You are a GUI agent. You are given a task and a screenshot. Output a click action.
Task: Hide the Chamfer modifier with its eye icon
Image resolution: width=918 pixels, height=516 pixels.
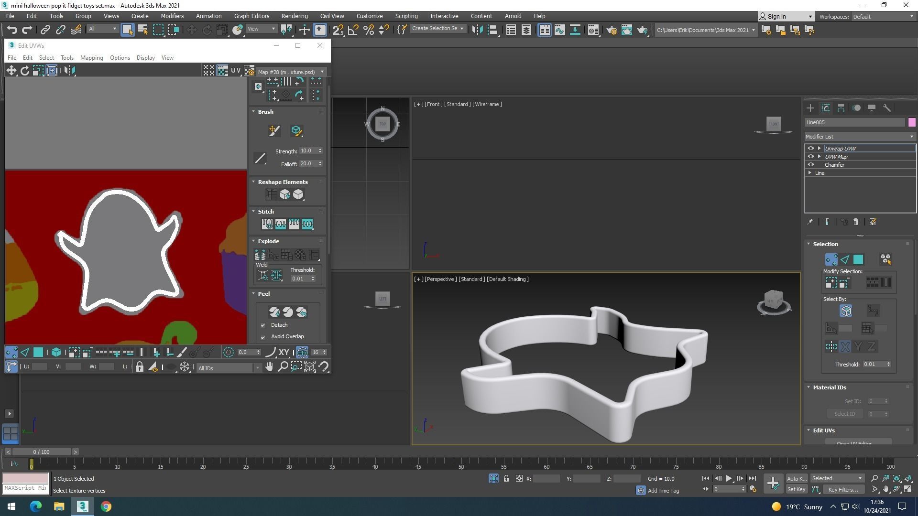811,165
